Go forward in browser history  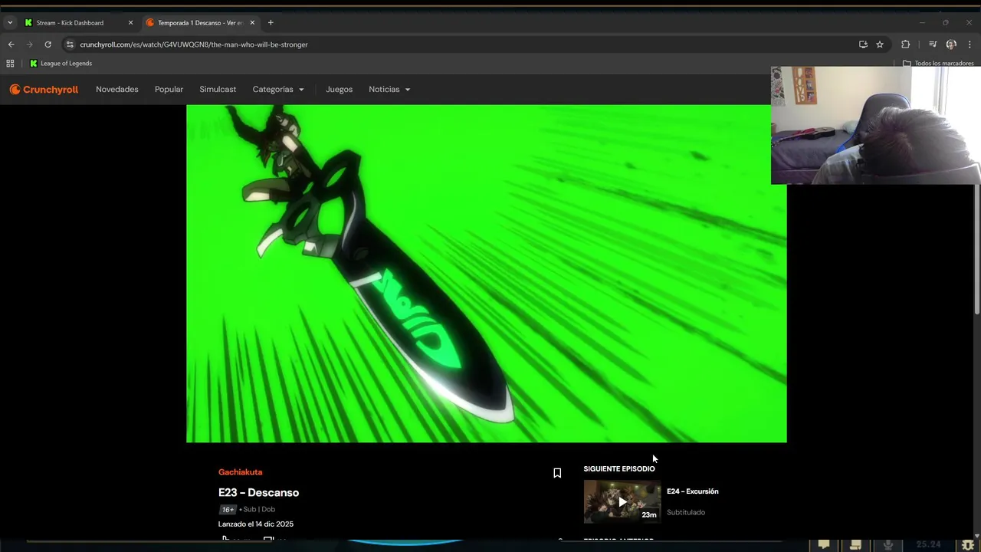click(29, 44)
